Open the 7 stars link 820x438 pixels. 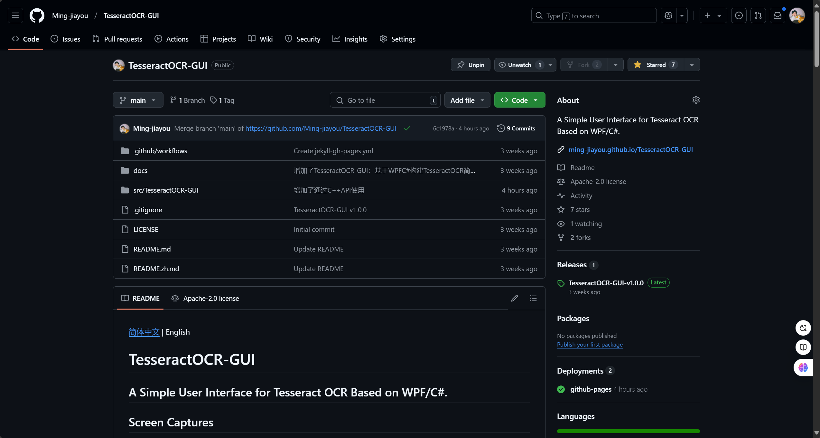[x=580, y=209]
